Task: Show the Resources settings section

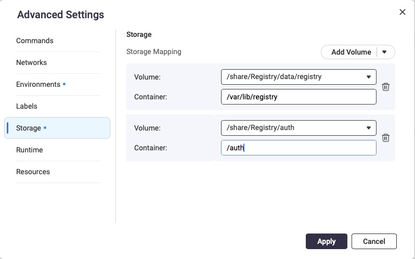Action: (x=33, y=172)
